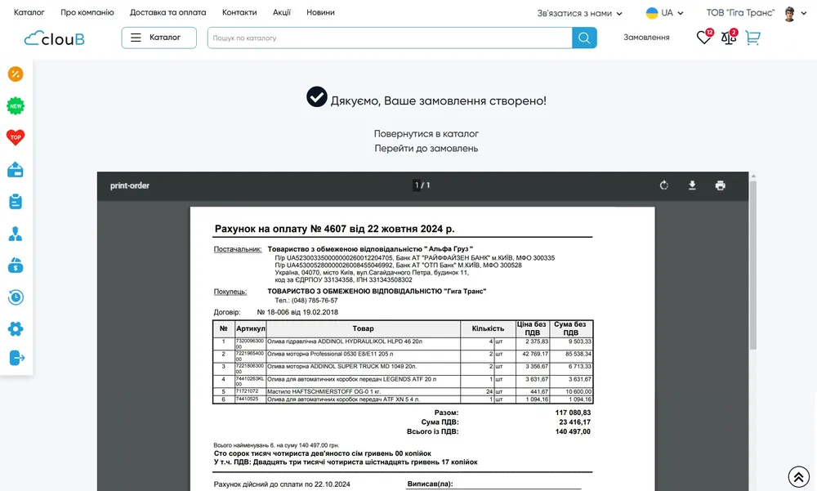
Task: Click contract text "№ 18-006 від 19.02.2018"
Action: click(297, 312)
